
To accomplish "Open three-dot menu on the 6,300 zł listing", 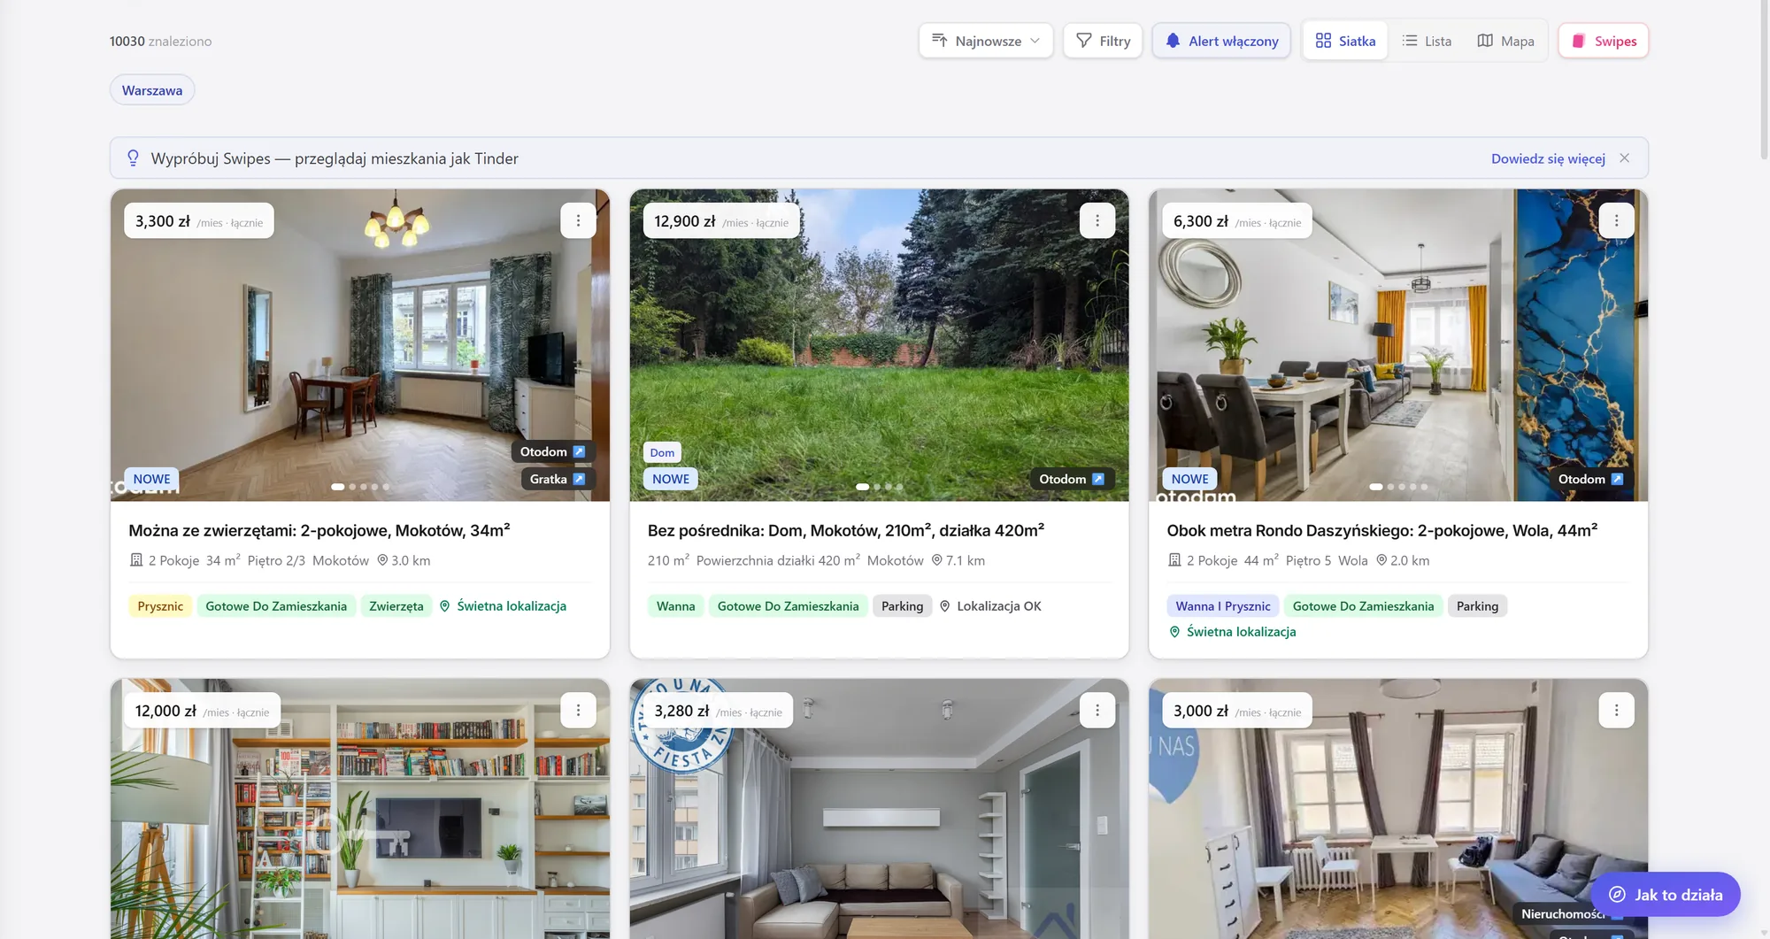I will click(1616, 220).
